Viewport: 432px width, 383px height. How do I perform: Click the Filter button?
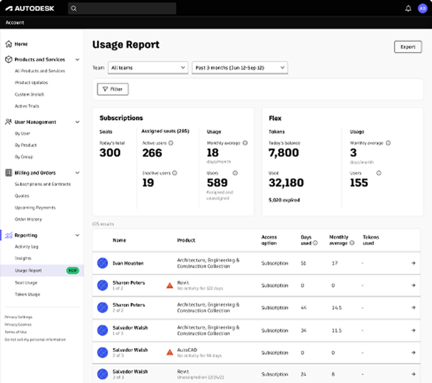113,89
